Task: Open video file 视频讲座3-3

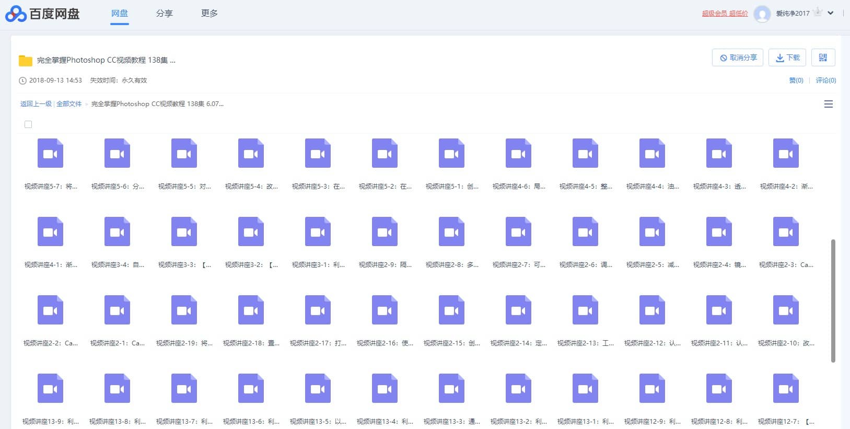Action: pyautogui.click(x=184, y=231)
